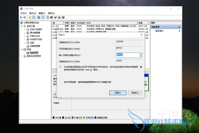Image resolution: width=199 pixels, height=133 pixels.
Task: Click the last toolbar icon with checkmark
Action: click(63, 17)
